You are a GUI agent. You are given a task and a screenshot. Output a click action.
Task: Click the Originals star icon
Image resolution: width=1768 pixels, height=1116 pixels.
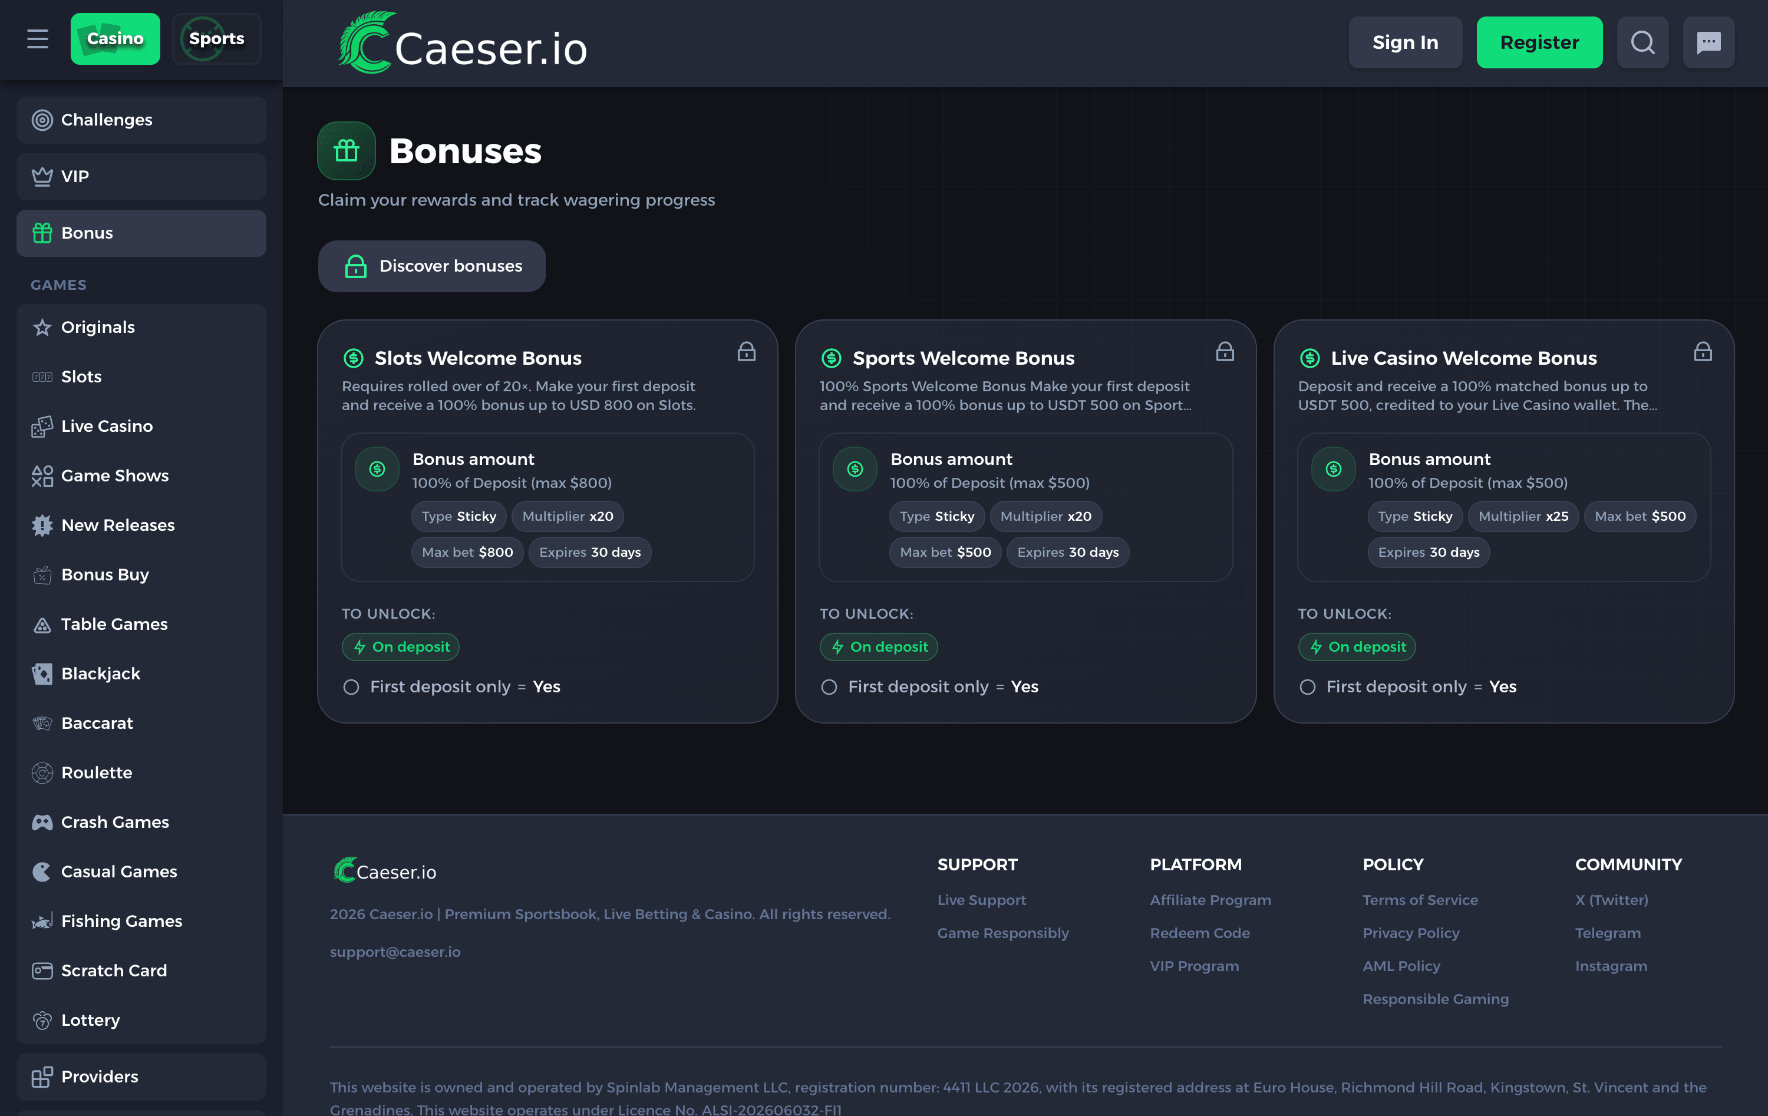tap(42, 328)
